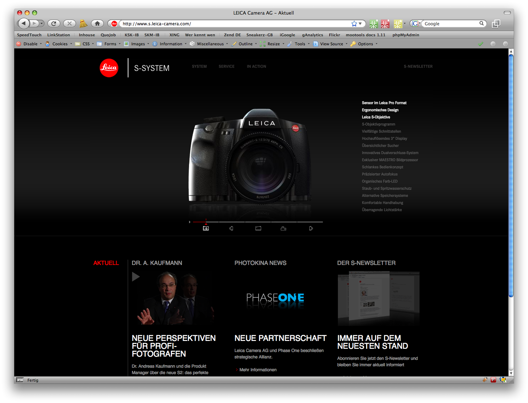Open the Cookies web developer menu

[x=59, y=44]
